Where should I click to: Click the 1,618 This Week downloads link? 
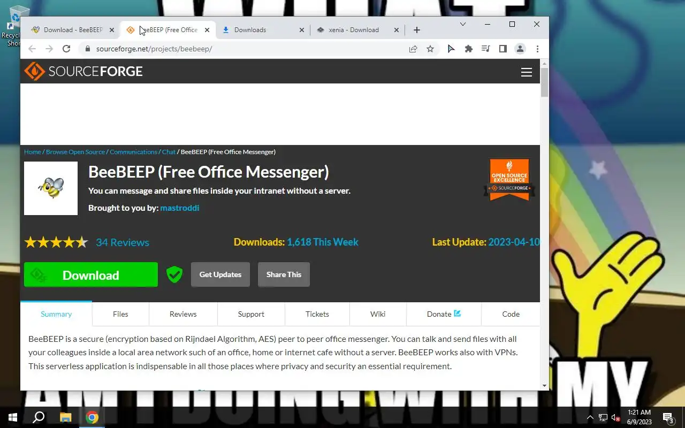(323, 242)
